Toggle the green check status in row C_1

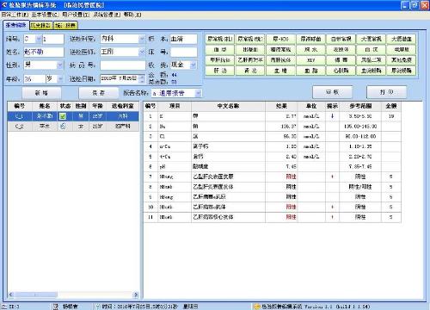63,116
